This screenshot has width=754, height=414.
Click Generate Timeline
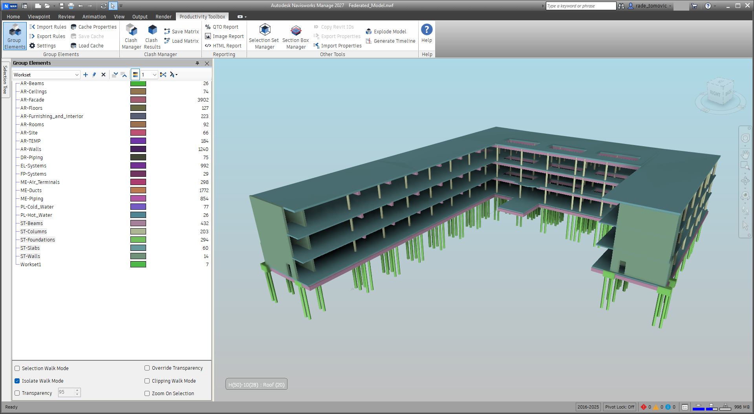tap(391, 41)
